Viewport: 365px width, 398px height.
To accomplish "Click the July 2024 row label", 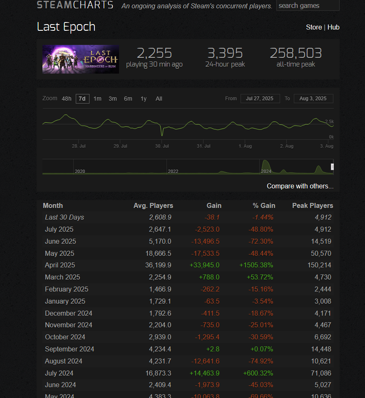I will (59, 373).
